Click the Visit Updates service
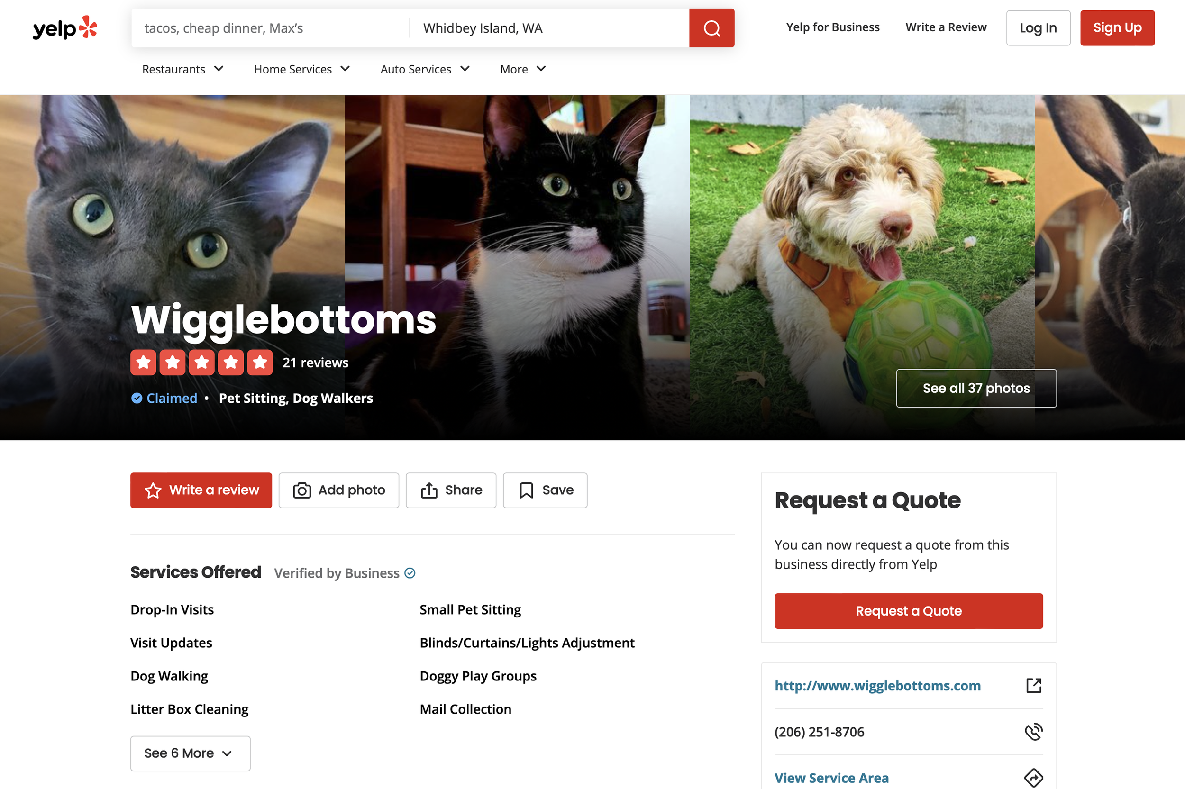1185x789 pixels. [171, 643]
